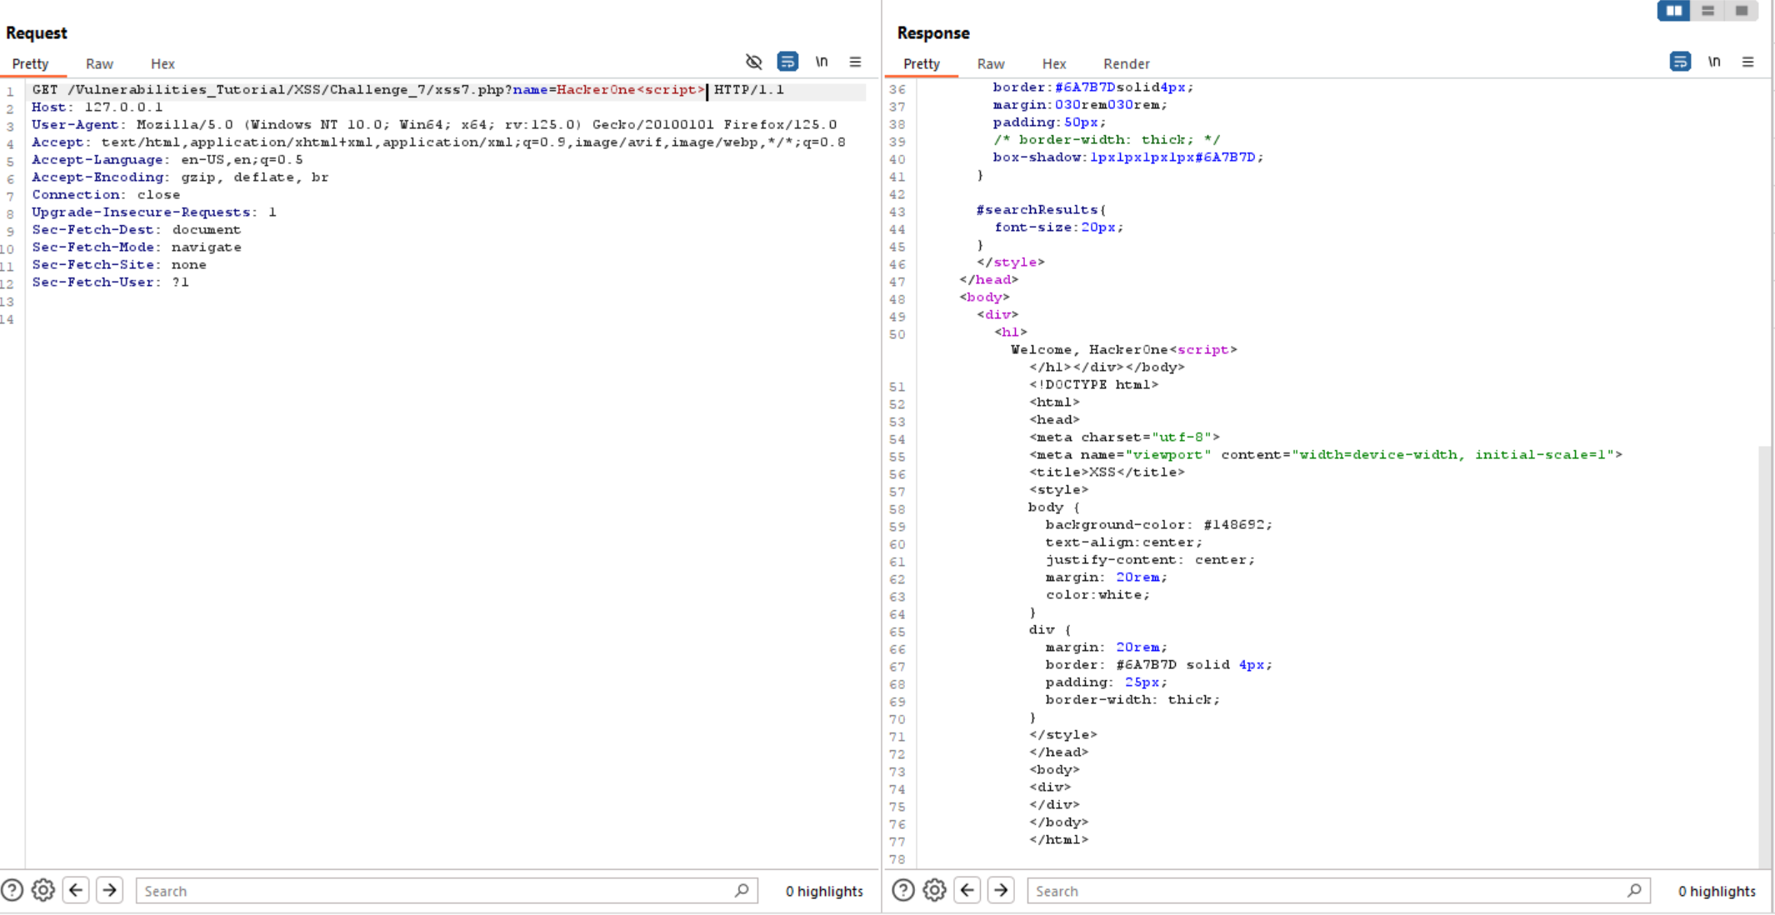Click the Sec-Fetch-User header line

110,282
